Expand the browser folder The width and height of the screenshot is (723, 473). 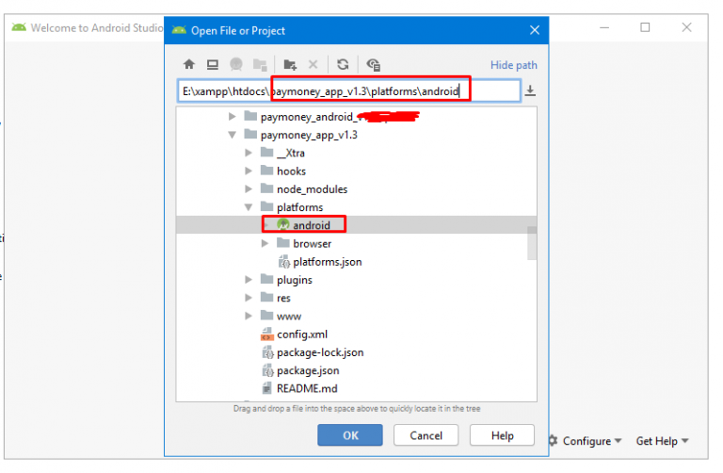[265, 244]
